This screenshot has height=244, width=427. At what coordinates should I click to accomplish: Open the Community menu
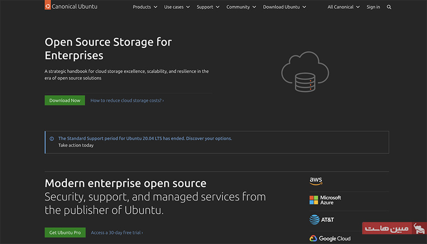click(x=241, y=7)
